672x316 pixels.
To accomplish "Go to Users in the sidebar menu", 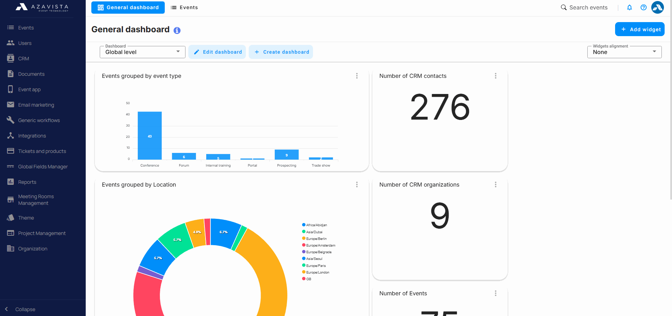I will (25, 43).
